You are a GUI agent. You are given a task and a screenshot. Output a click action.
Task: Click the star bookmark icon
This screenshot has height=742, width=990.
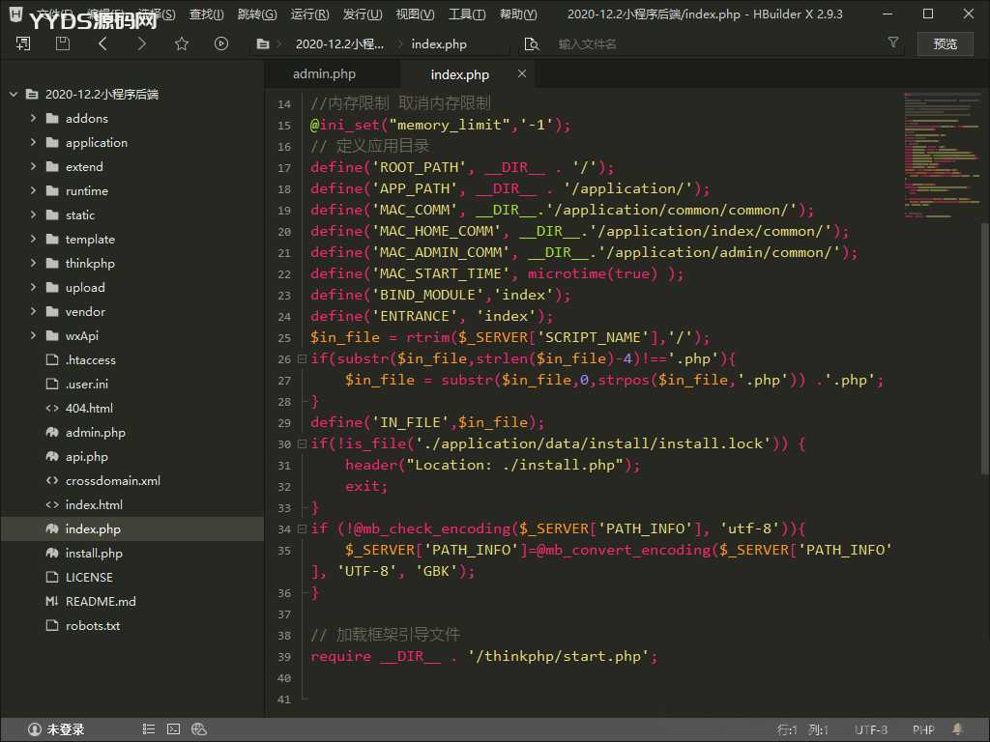tap(182, 43)
